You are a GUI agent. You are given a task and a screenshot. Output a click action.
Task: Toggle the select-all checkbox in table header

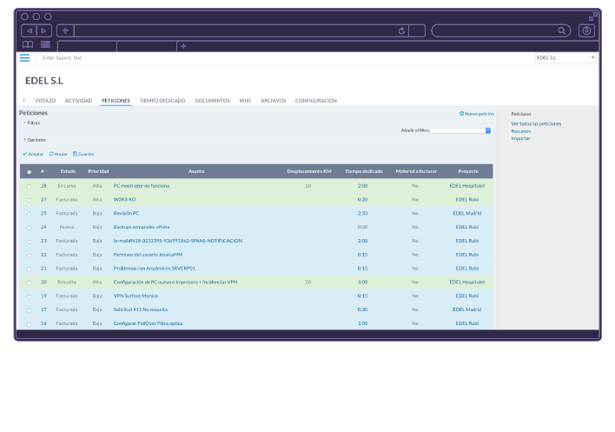[29, 171]
